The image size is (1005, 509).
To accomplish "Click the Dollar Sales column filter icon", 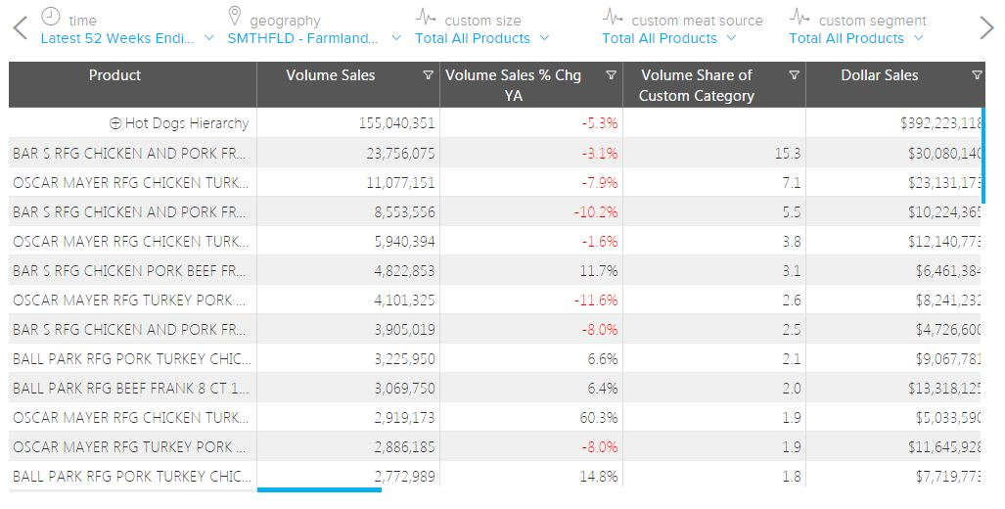I will pyautogui.click(x=977, y=75).
